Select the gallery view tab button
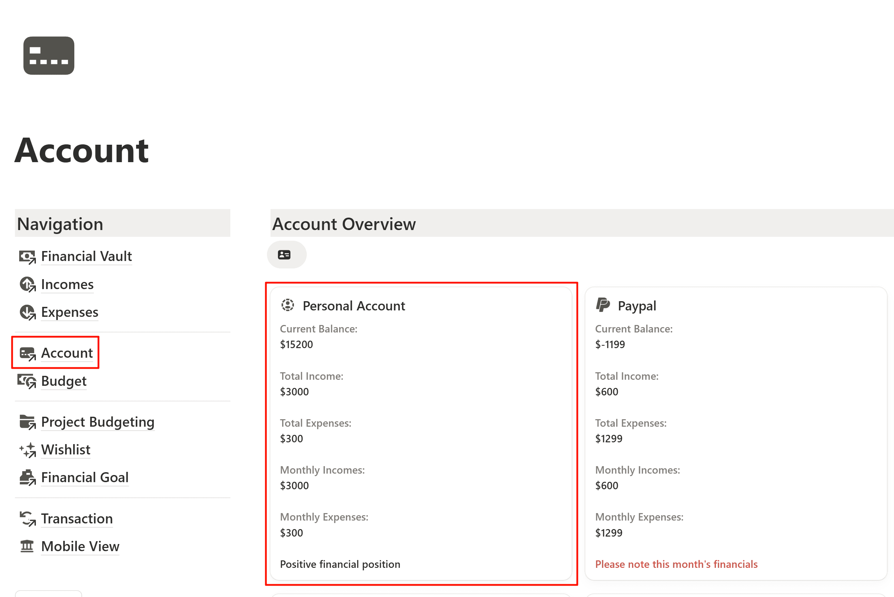This screenshot has height=597, width=894. (286, 255)
